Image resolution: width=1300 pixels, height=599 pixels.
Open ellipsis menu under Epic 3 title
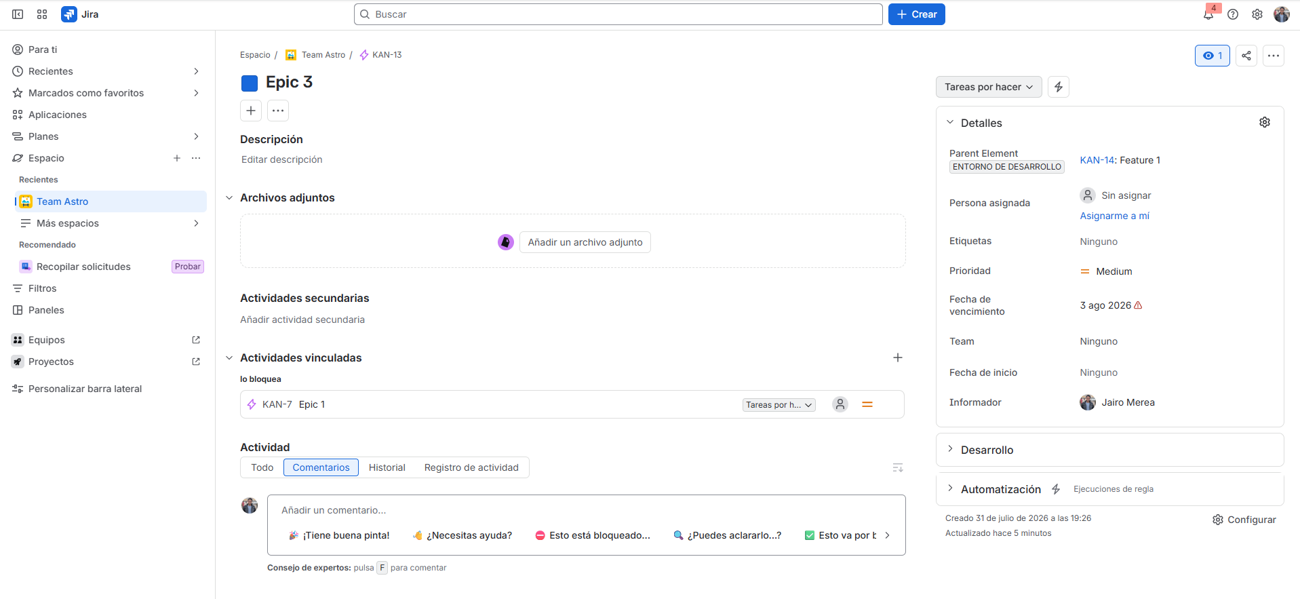[x=278, y=111]
